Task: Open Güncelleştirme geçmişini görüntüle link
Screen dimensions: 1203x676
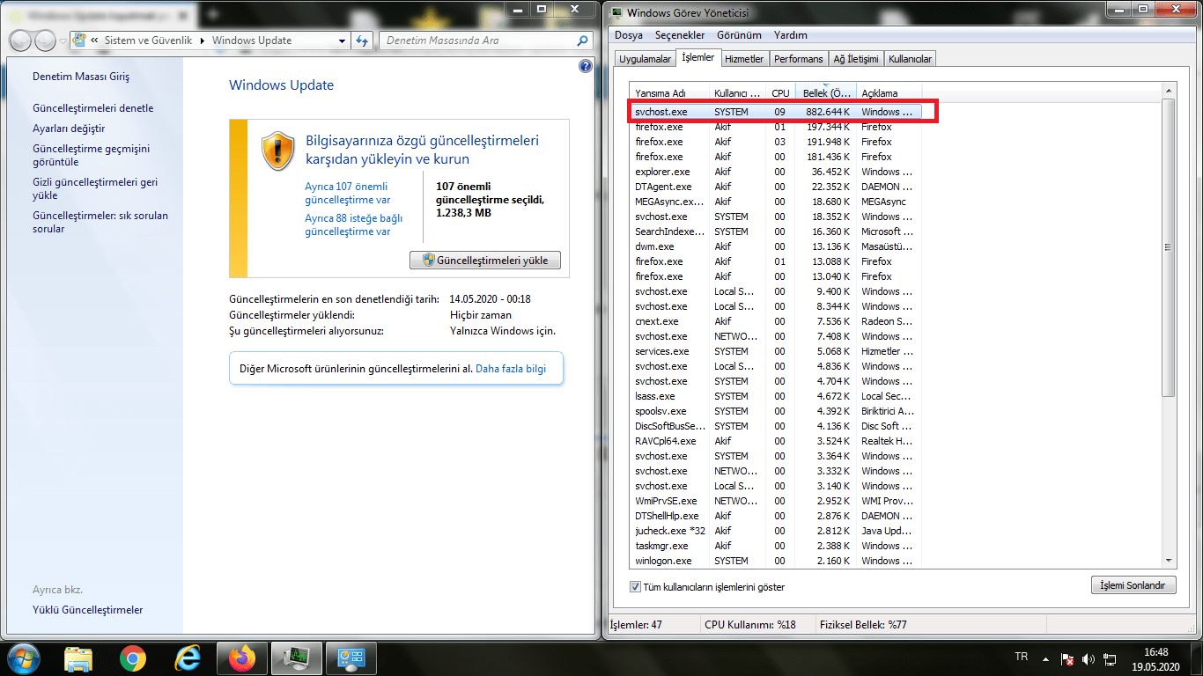Action: click(x=92, y=156)
